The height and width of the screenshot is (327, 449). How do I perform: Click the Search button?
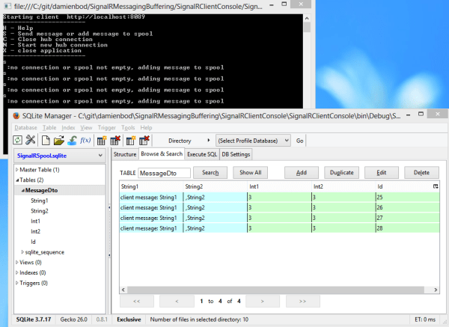click(210, 172)
